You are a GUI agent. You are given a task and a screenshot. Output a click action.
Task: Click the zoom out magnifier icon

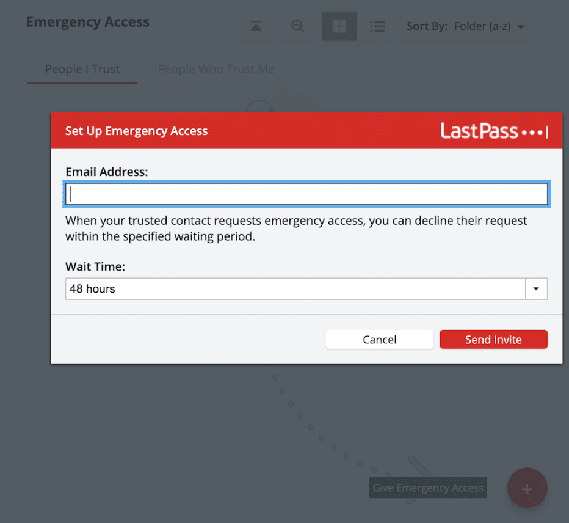pyautogui.click(x=297, y=26)
